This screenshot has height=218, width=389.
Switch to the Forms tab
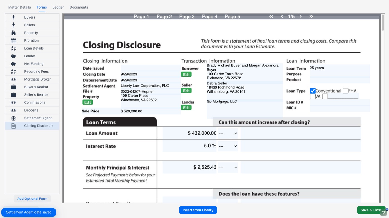pyautogui.click(x=42, y=7)
